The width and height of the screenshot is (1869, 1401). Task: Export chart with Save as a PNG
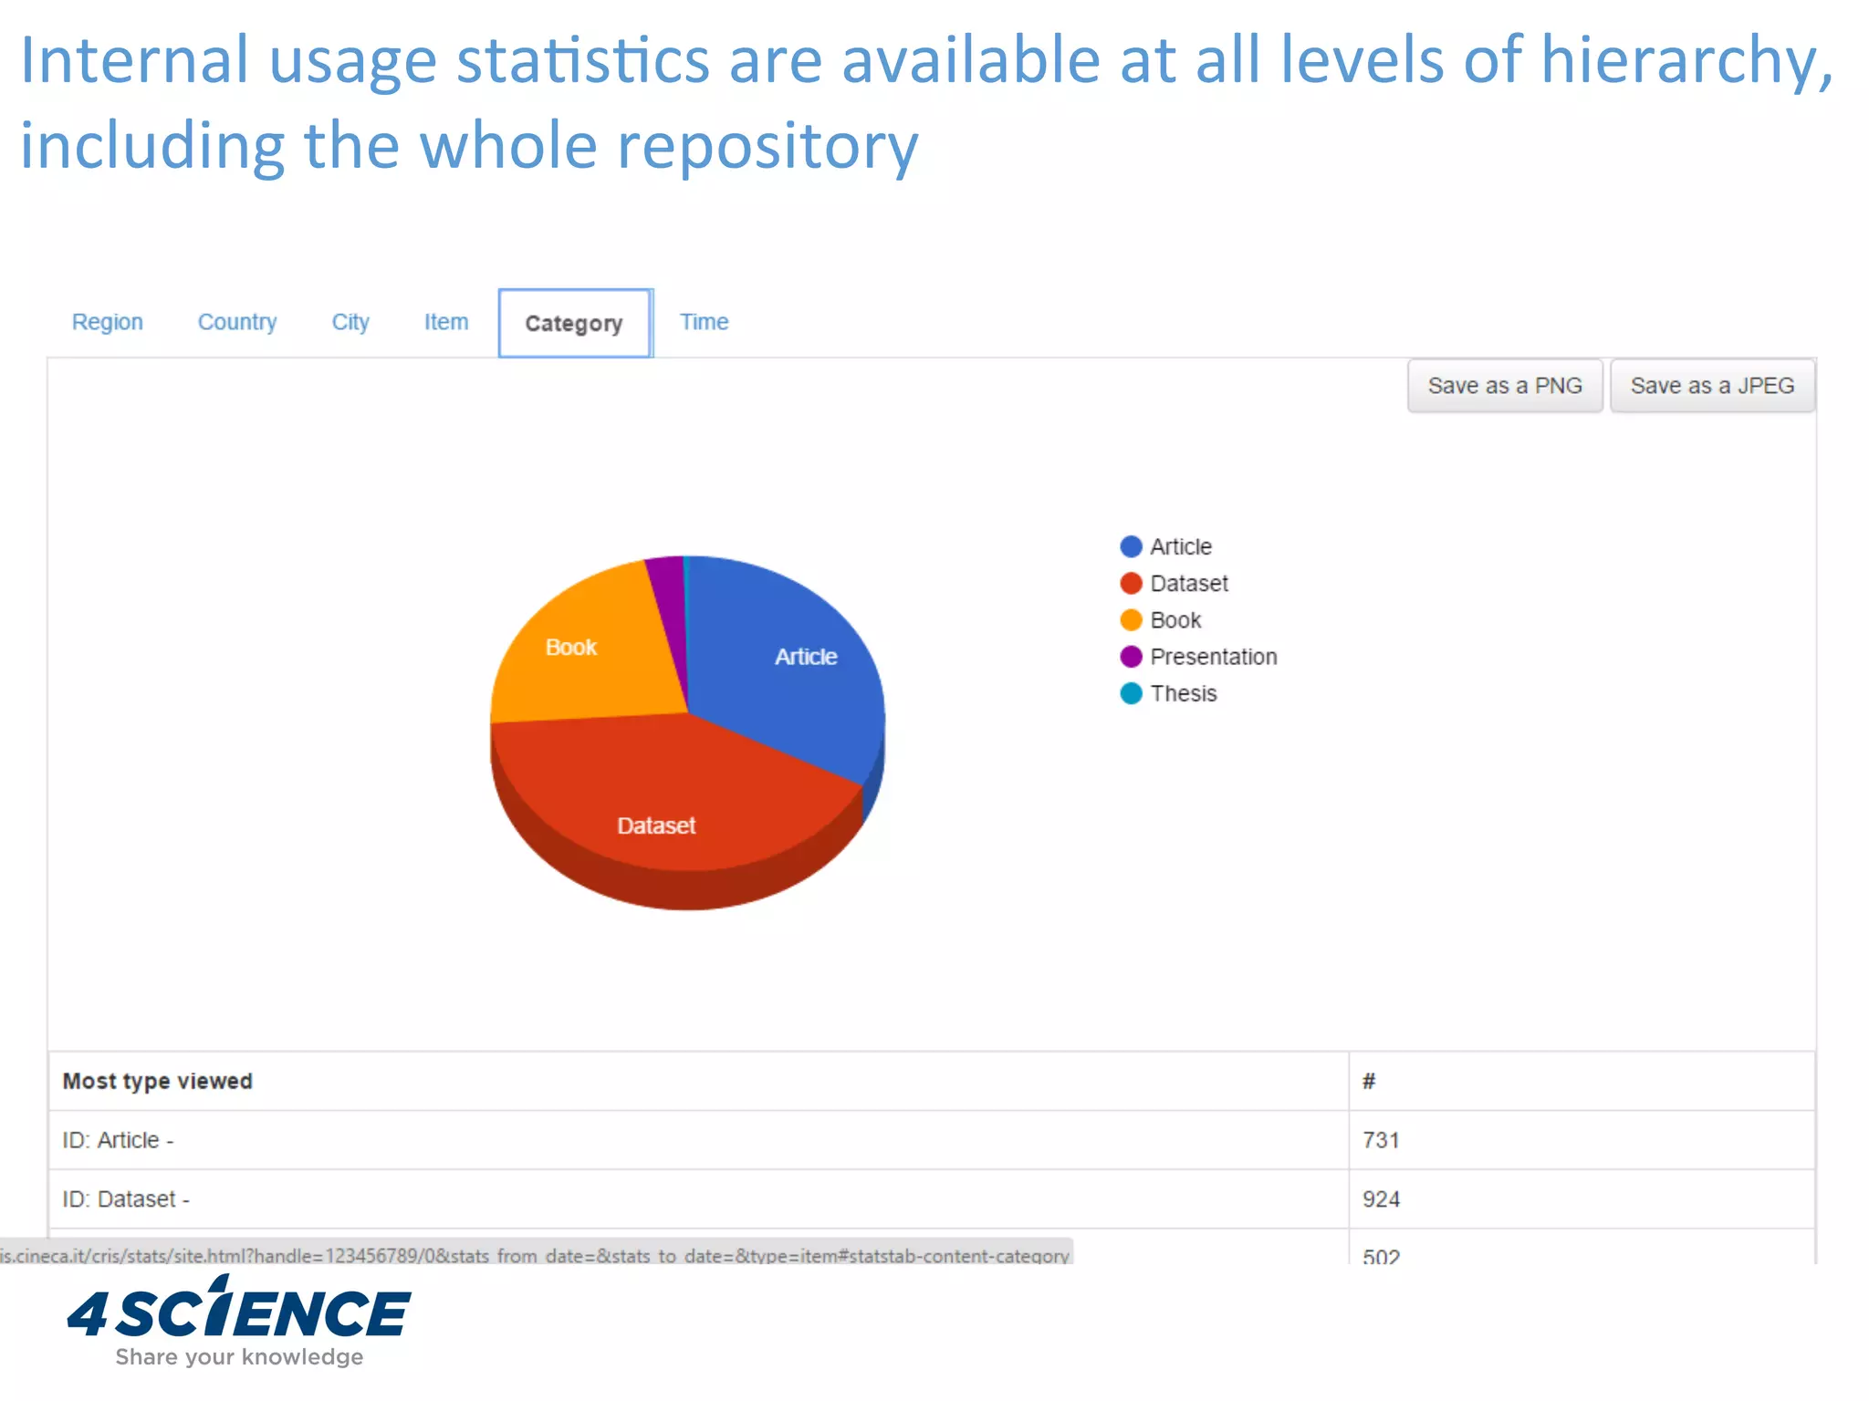[x=1505, y=386]
